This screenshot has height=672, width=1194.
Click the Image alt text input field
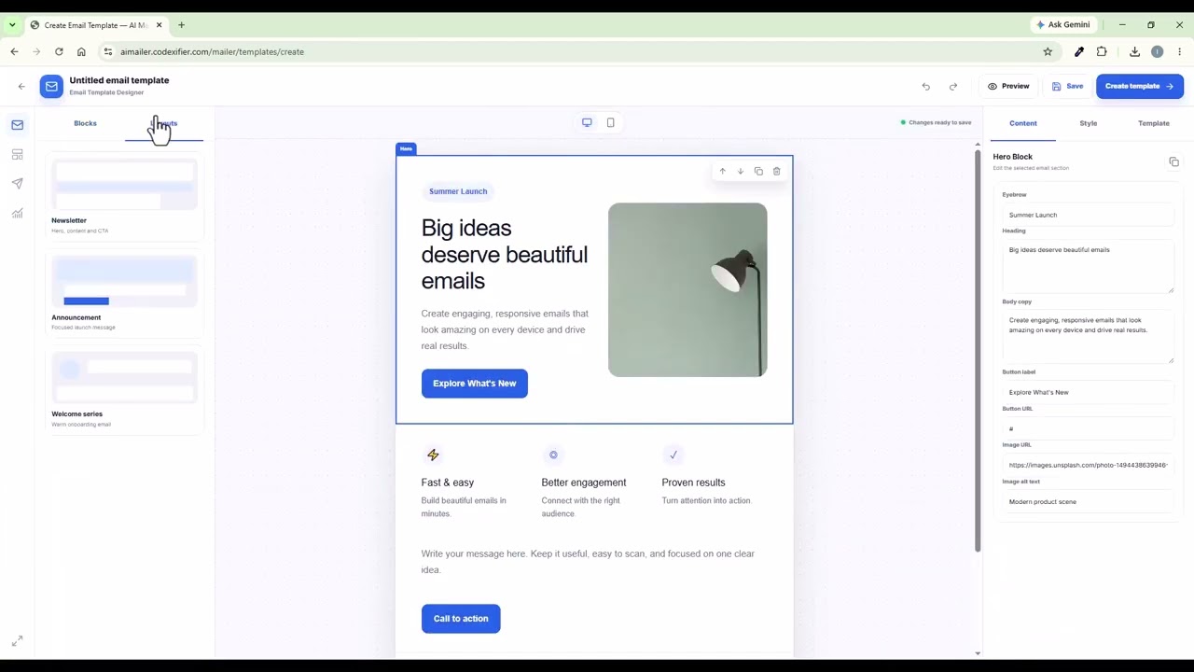pos(1088,502)
